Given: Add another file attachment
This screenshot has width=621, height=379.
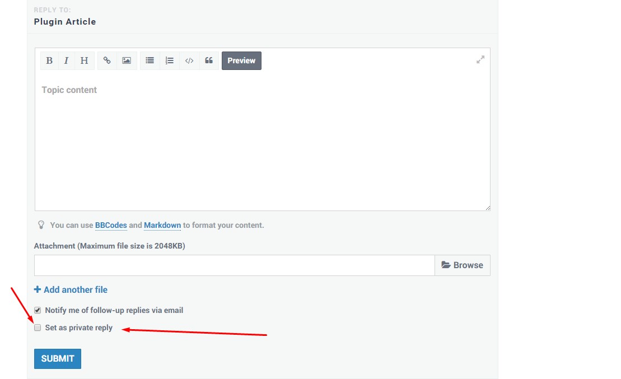Looking at the screenshot, I should click(71, 290).
